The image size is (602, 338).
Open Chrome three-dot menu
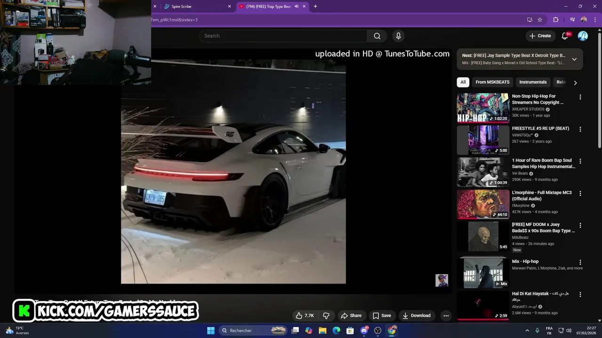click(595, 20)
